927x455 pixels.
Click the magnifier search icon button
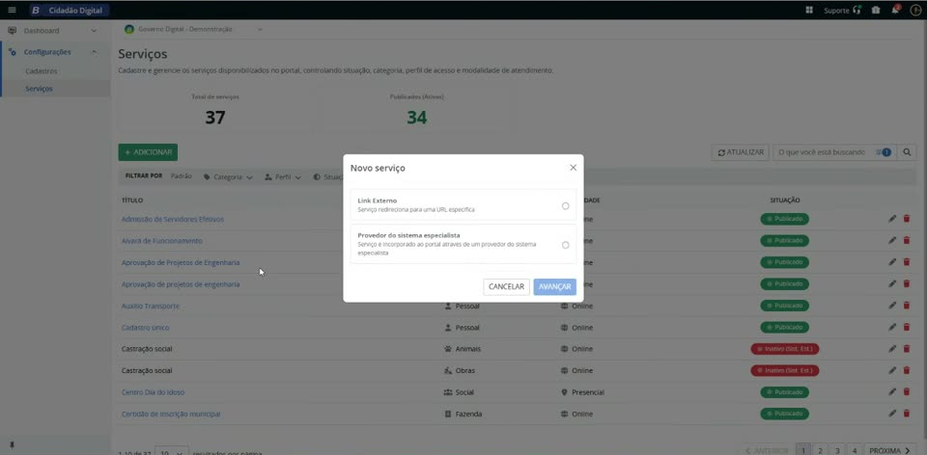(907, 152)
